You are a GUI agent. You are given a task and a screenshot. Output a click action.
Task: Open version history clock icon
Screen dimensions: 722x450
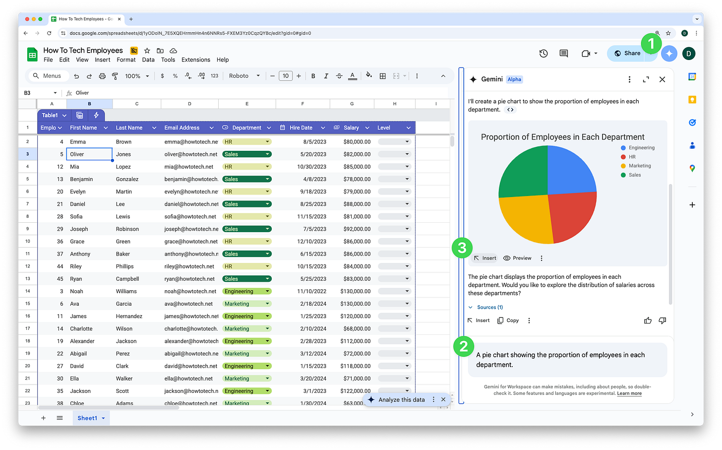[543, 54]
